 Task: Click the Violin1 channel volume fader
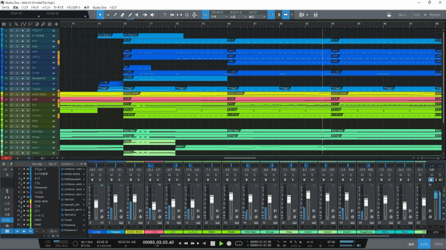(x=308, y=195)
